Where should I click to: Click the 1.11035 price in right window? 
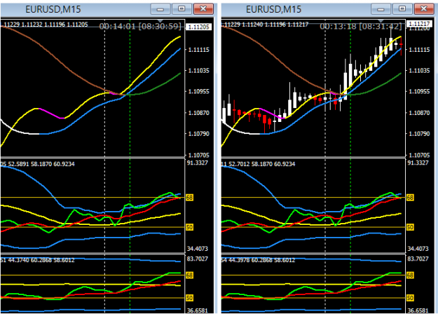click(x=419, y=71)
